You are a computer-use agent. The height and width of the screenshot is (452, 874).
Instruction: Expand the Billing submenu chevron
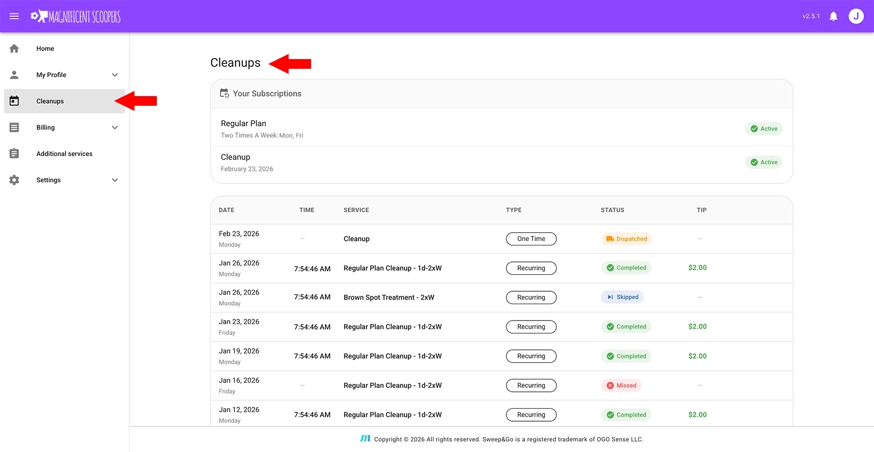coord(115,127)
